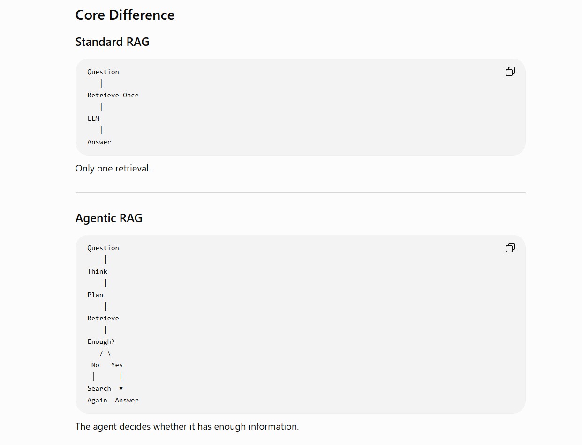The height and width of the screenshot is (445, 582).
Task: Click the 'Again' text in the flowchart
Action: tap(97, 400)
